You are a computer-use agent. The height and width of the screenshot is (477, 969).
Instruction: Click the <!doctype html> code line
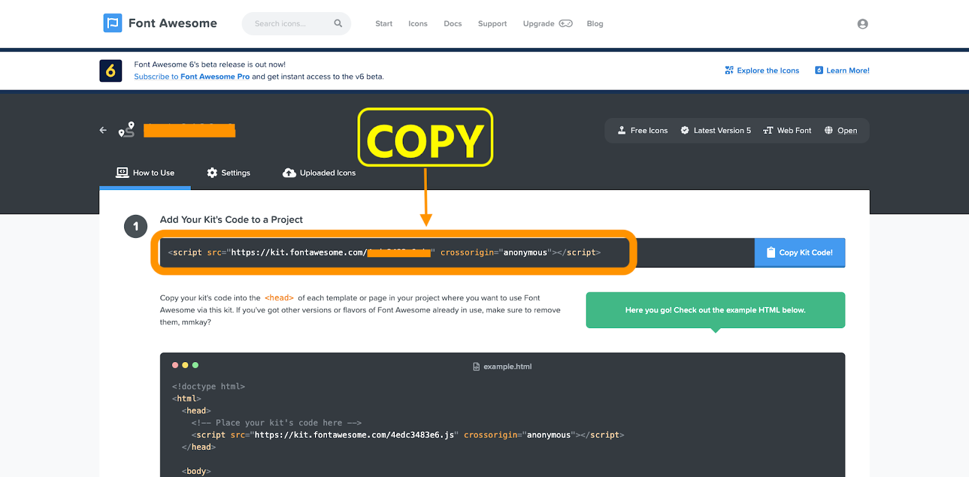pyautogui.click(x=208, y=386)
